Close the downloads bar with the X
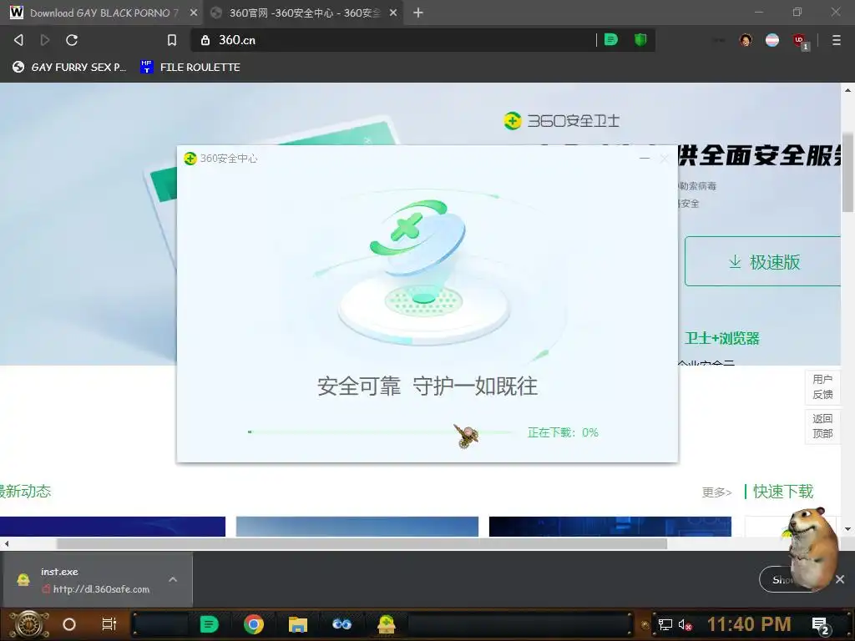The height and width of the screenshot is (641, 855). click(x=840, y=579)
